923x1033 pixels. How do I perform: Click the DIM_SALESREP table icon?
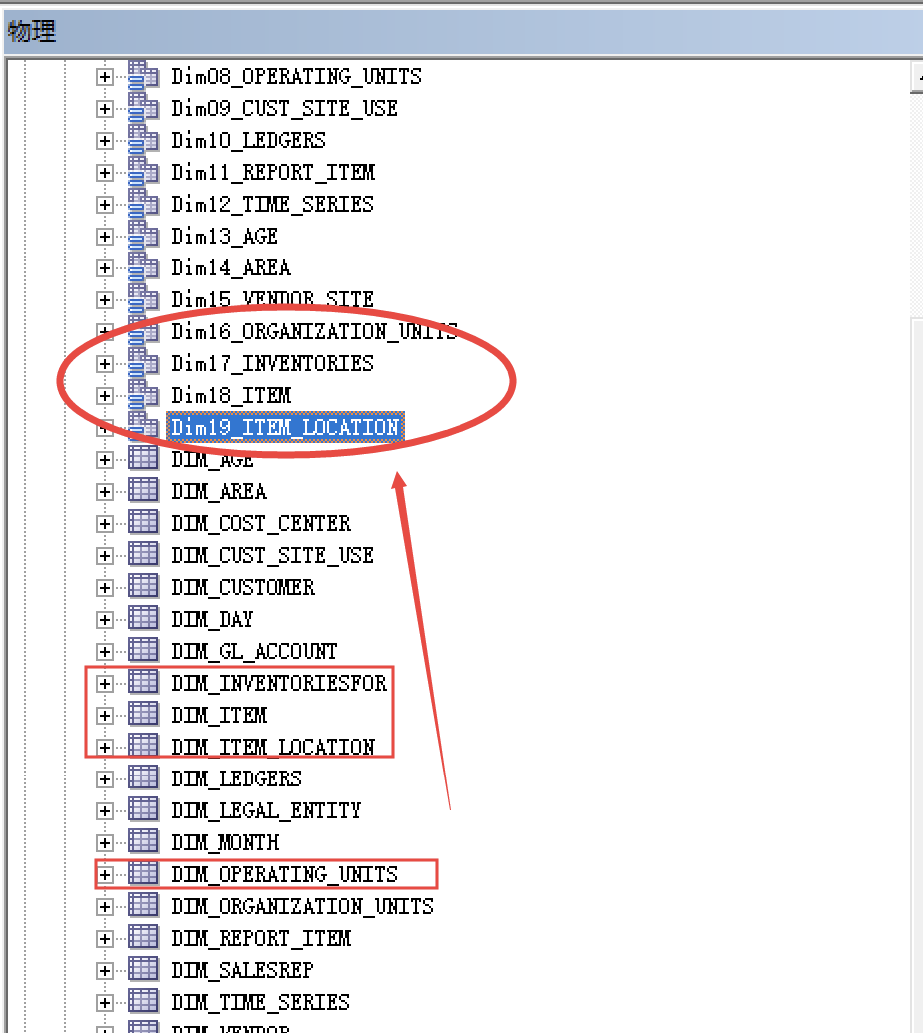click(x=144, y=970)
